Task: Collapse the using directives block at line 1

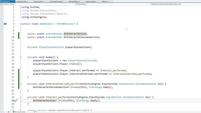Action: [x=20, y=7]
